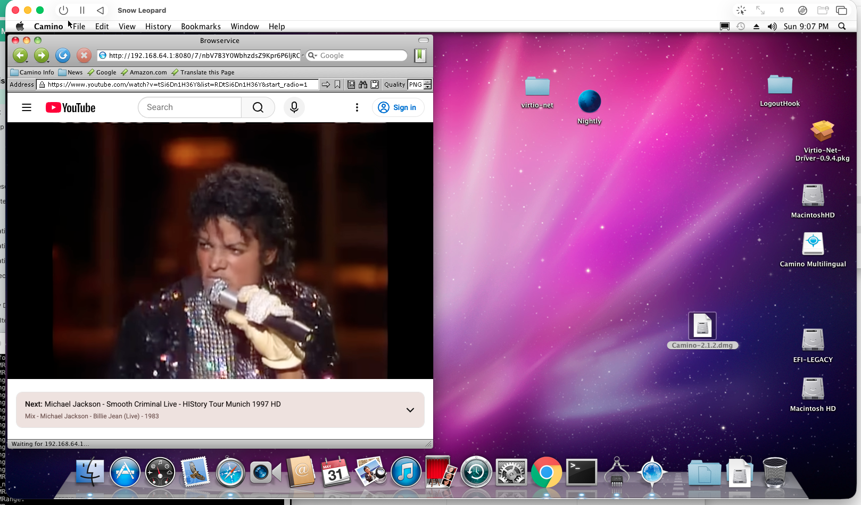Open Time Machine from the dock
The width and height of the screenshot is (861, 505).
476,472
